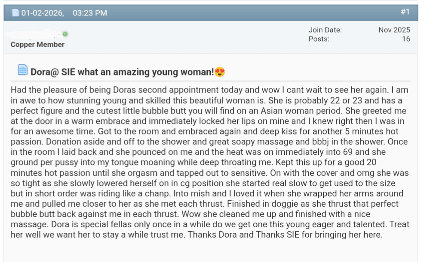The width and height of the screenshot is (430, 262).
Task: Click the 03:23 PM timestamp
Action: pyautogui.click(x=90, y=13)
